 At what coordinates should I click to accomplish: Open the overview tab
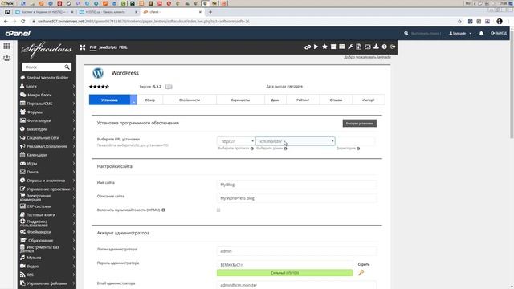tap(150, 100)
